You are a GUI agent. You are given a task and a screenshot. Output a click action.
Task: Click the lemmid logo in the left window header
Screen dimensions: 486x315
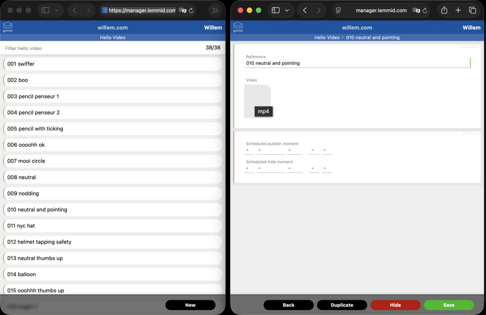pyautogui.click(x=7, y=28)
